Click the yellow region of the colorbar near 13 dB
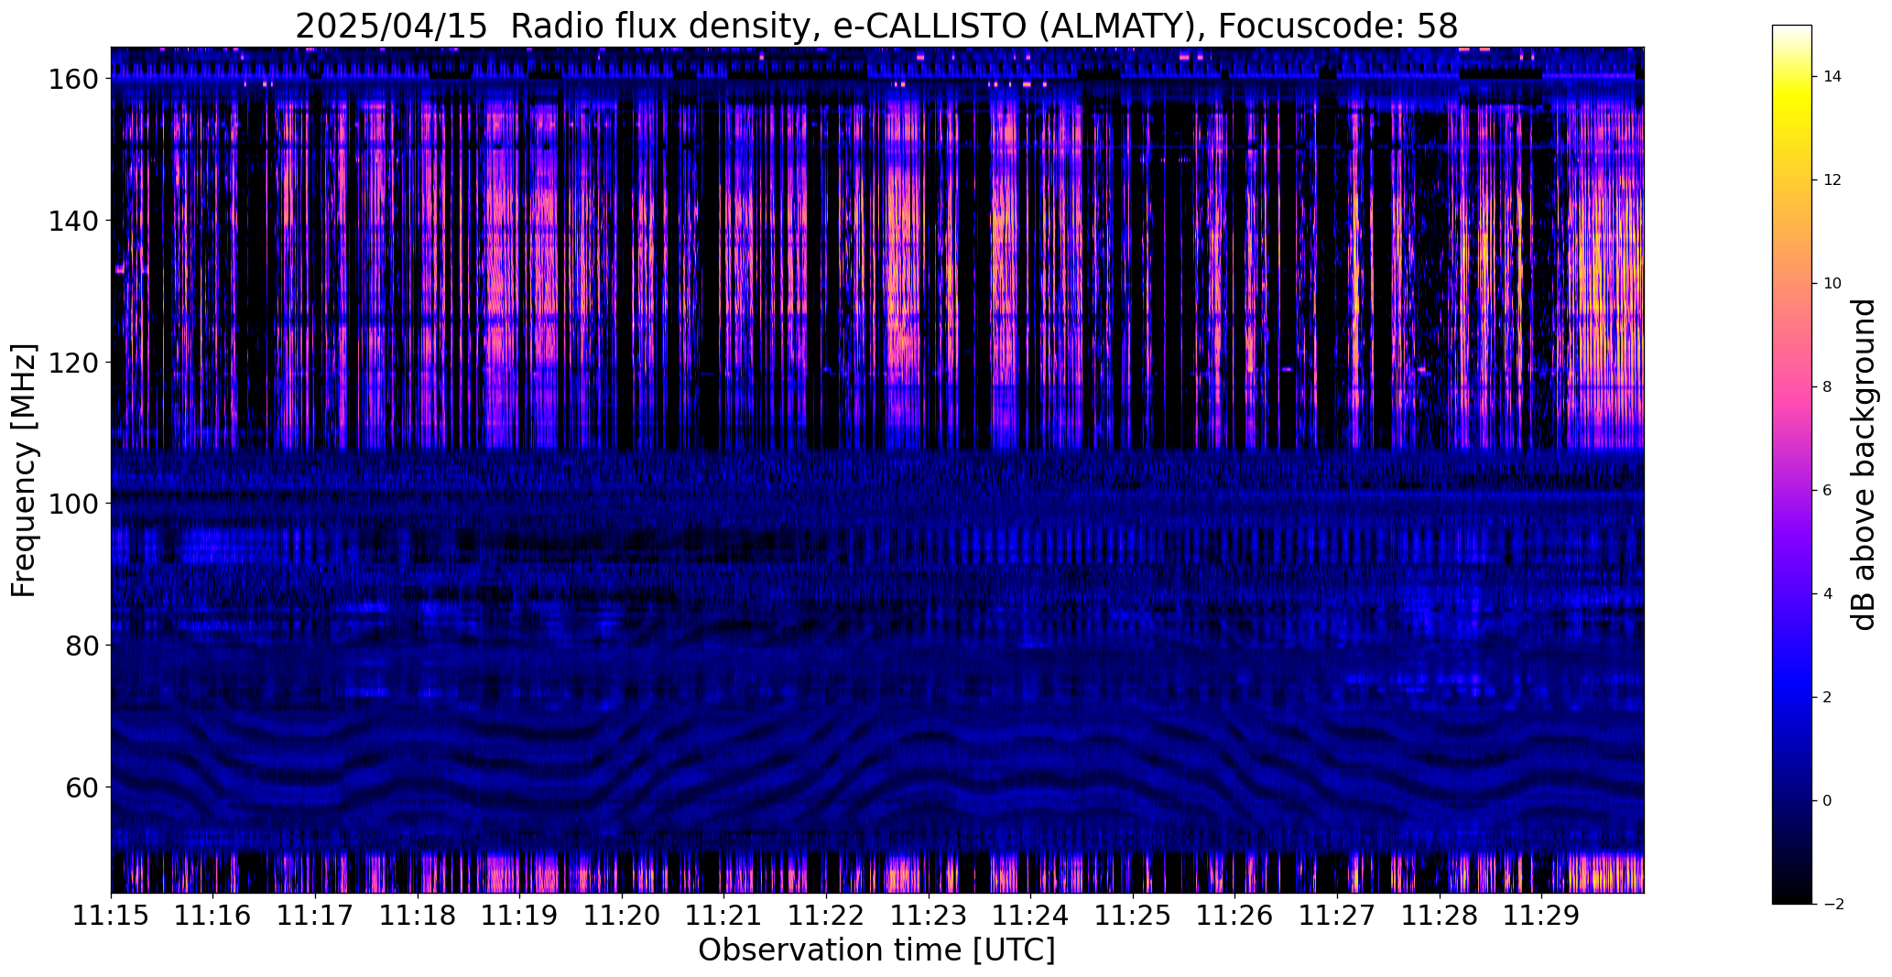Image resolution: width=1892 pixels, height=977 pixels. click(x=1792, y=128)
